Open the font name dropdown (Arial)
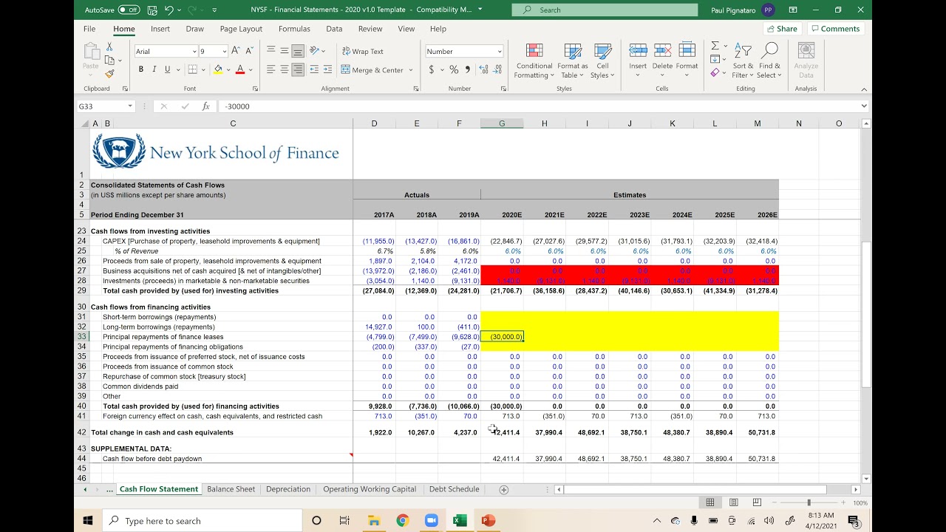 click(x=194, y=52)
